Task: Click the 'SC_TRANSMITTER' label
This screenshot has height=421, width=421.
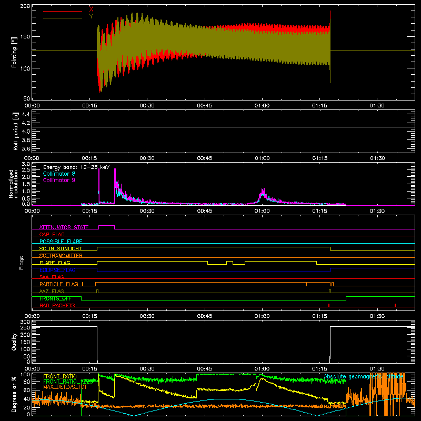Action: click(61, 256)
